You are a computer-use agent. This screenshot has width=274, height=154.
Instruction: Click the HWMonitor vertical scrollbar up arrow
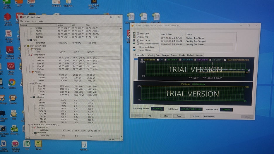[121, 28]
